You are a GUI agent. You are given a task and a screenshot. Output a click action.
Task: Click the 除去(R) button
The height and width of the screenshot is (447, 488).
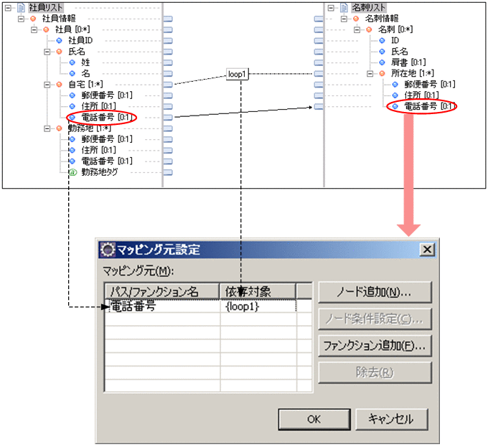tap(375, 372)
